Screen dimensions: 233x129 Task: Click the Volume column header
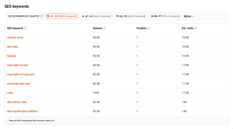(x=97, y=28)
